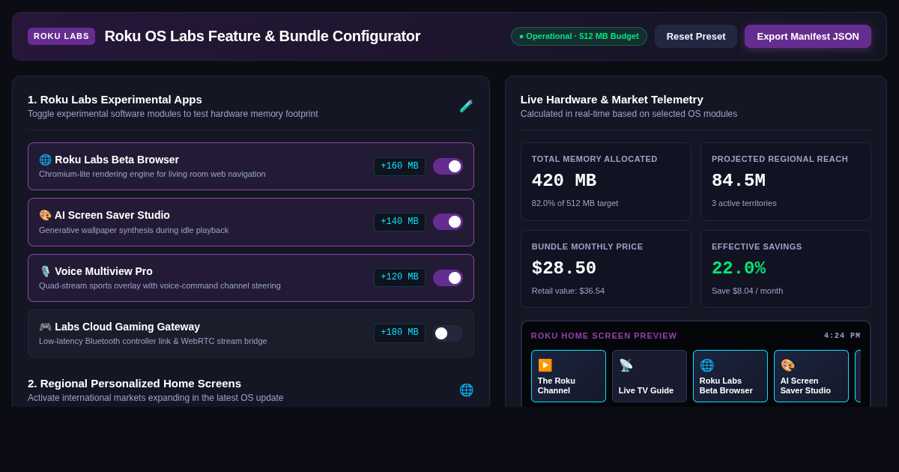Click palette icon on AI Screen Saver Studio tile

click(787, 365)
